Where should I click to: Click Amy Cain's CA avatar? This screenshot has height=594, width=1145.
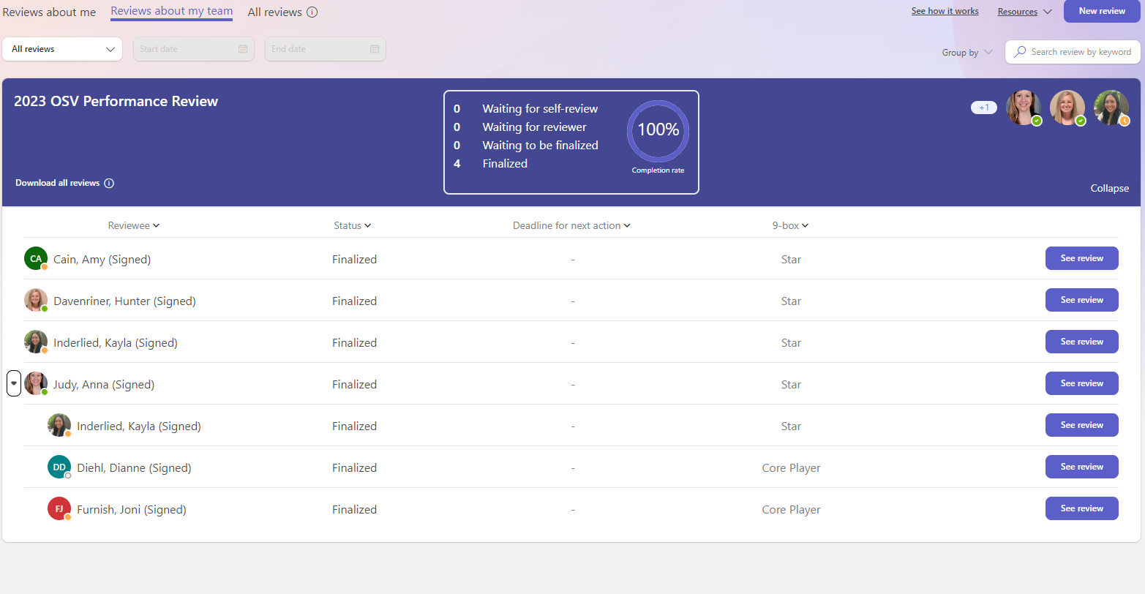point(36,259)
